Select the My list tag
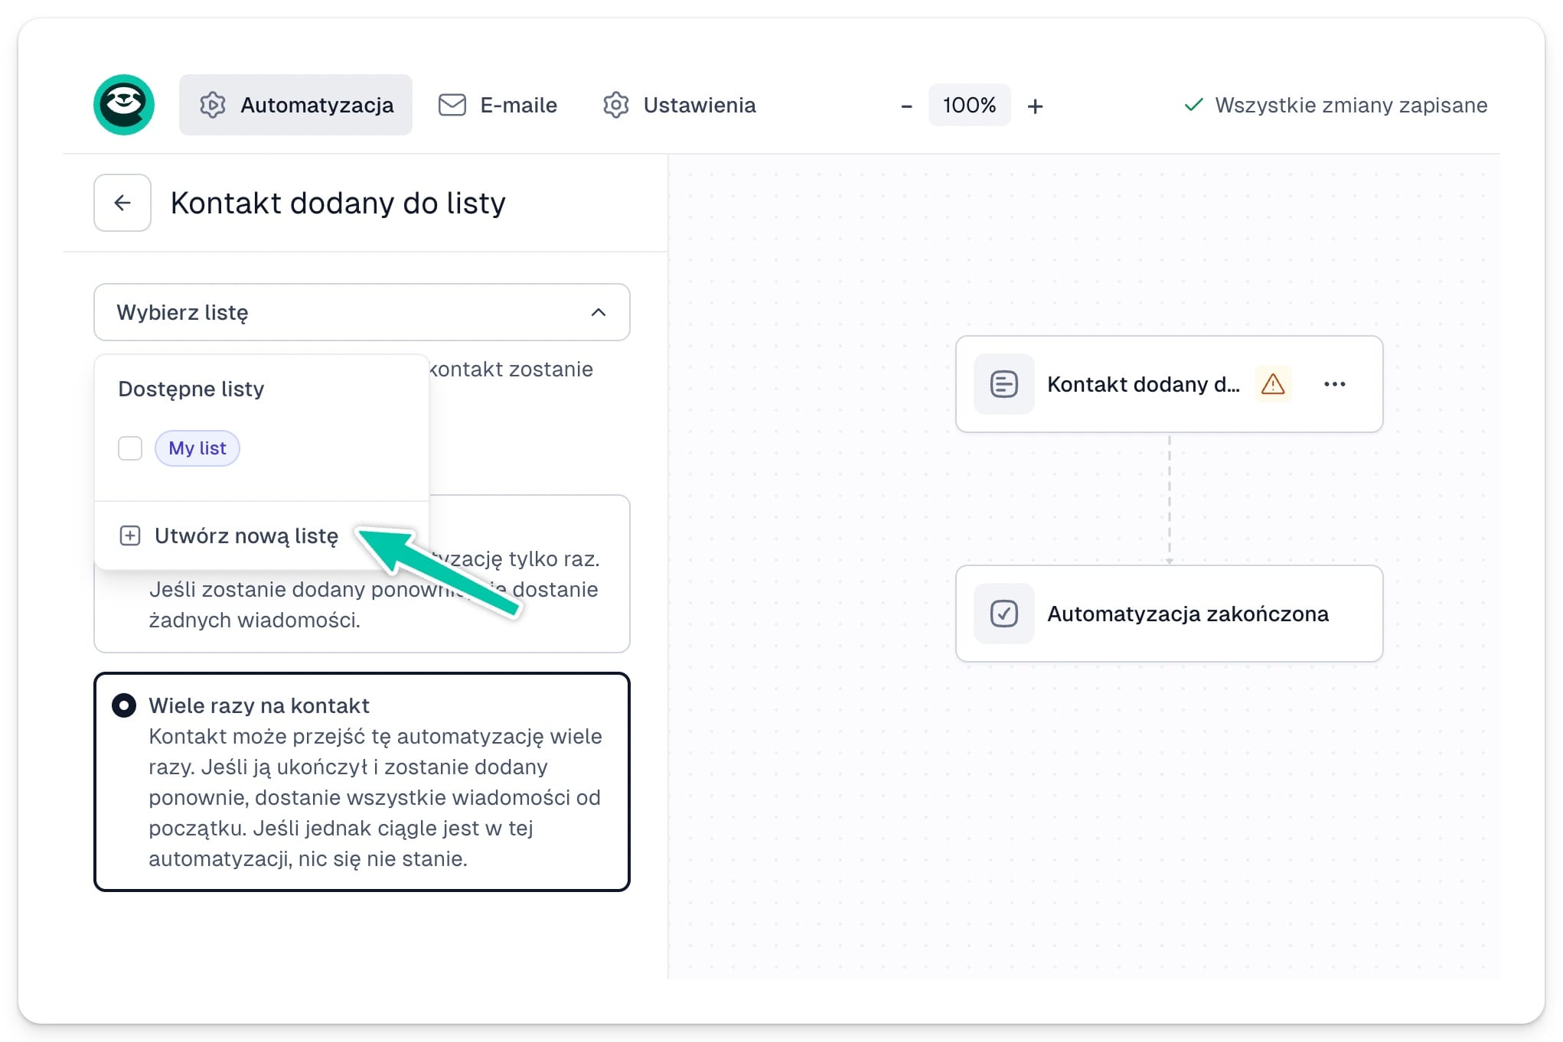The height and width of the screenshot is (1042, 1563). [x=197, y=448]
